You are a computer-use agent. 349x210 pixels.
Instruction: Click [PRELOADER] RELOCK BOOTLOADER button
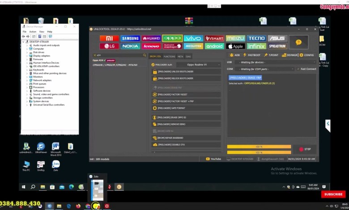(186, 79)
